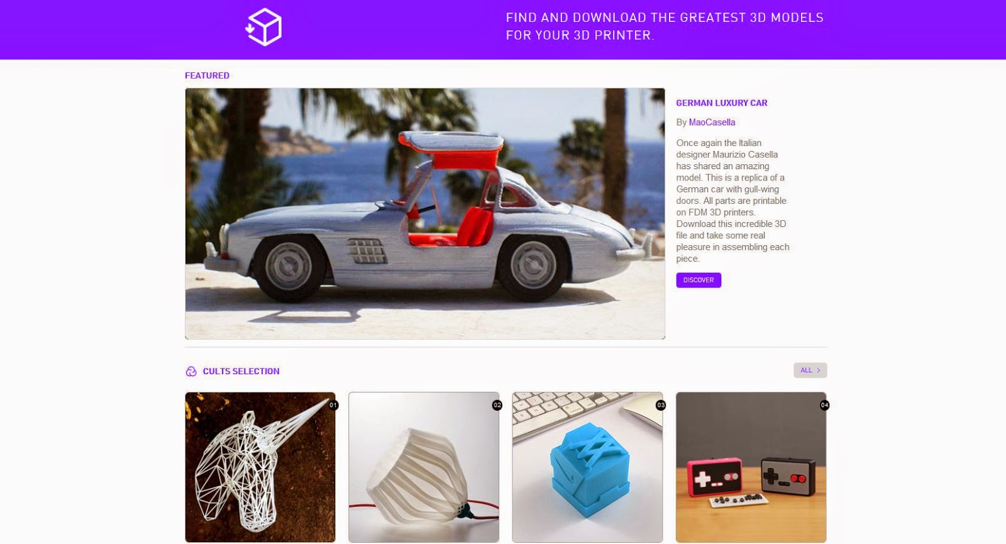Image resolution: width=1006 pixels, height=544 pixels.
Task: Open the MaoCasella author profile link
Action: (712, 122)
